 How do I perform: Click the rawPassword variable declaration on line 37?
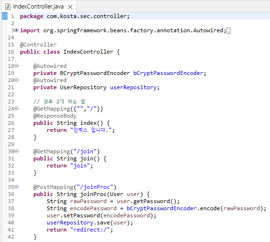88,201
